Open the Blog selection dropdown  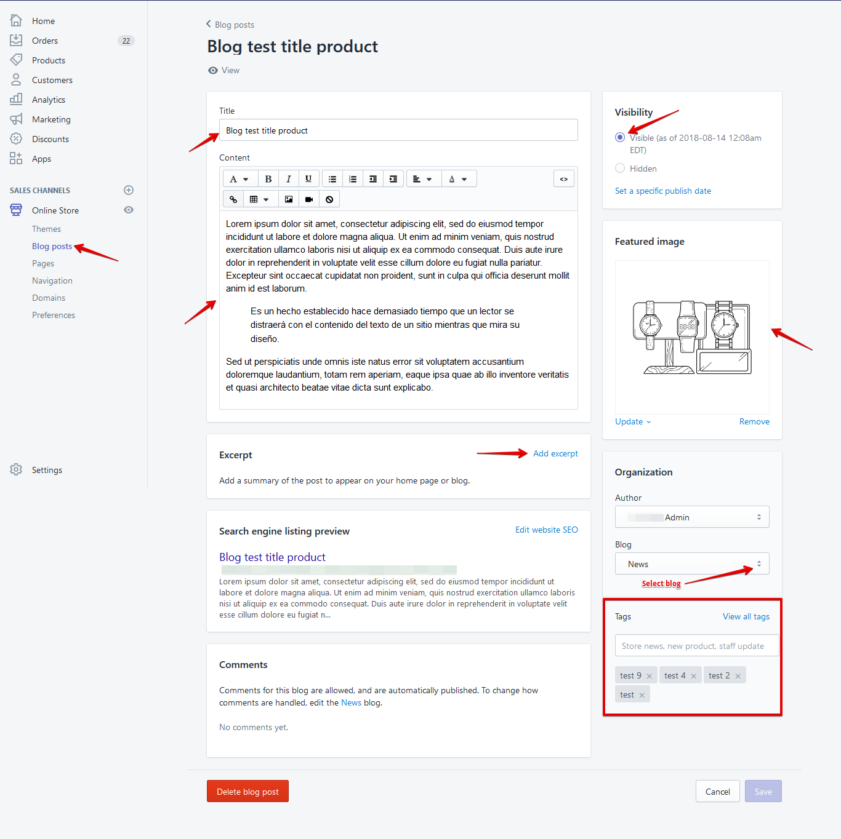pyautogui.click(x=691, y=564)
